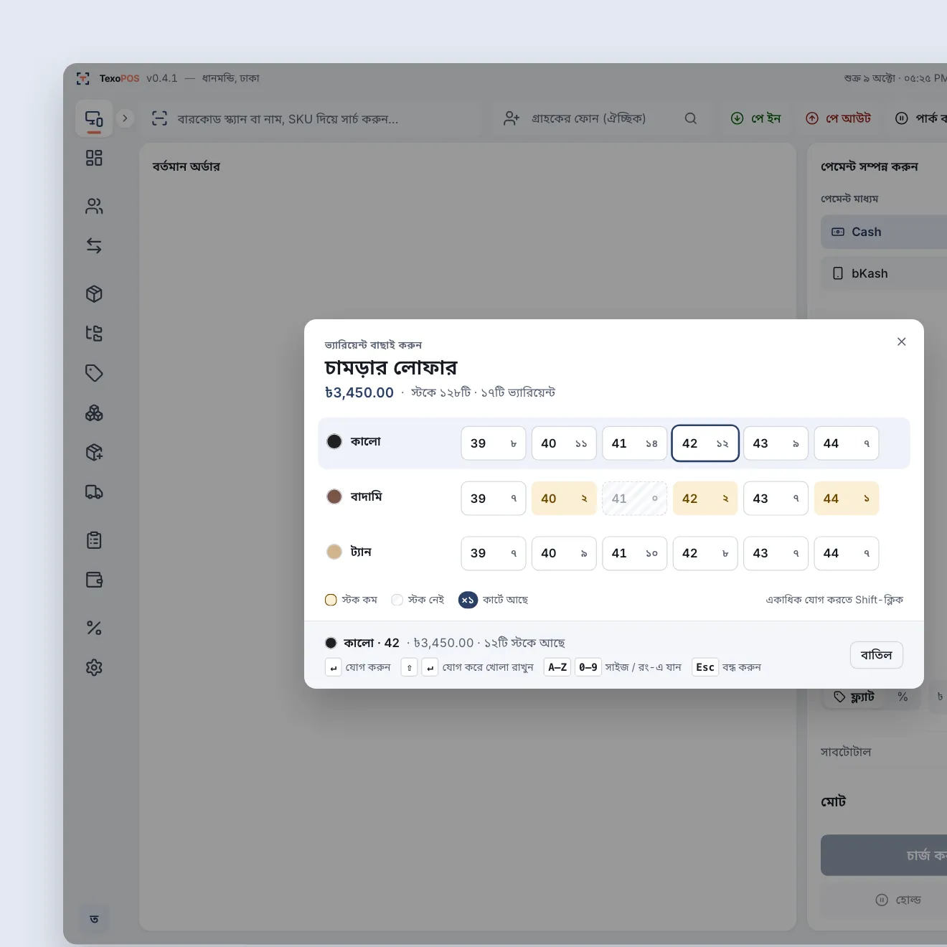Image resolution: width=947 pixels, height=947 pixels.
Task: Choose size 41 in the ট্যান row
Action: (x=635, y=553)
